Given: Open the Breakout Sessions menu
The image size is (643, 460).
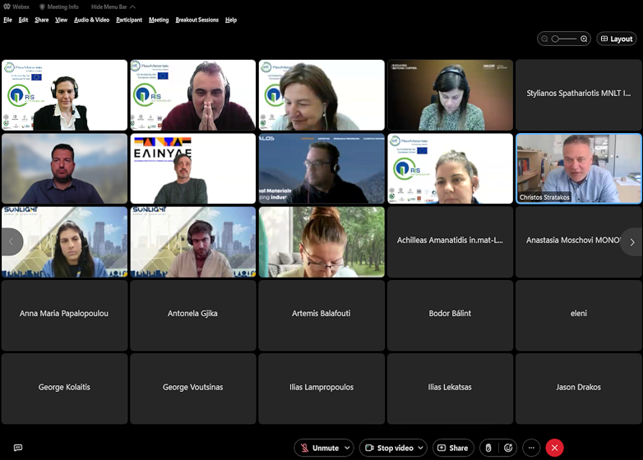Looking at the screenshot, I should (x=197, y=20).
